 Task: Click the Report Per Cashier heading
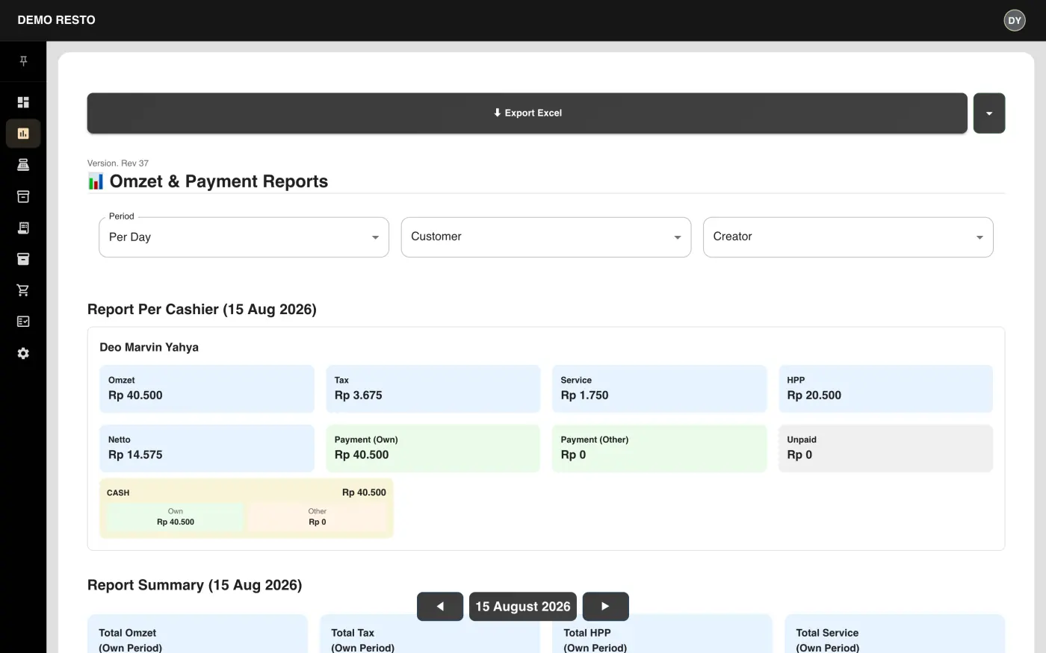click(202, 310)
